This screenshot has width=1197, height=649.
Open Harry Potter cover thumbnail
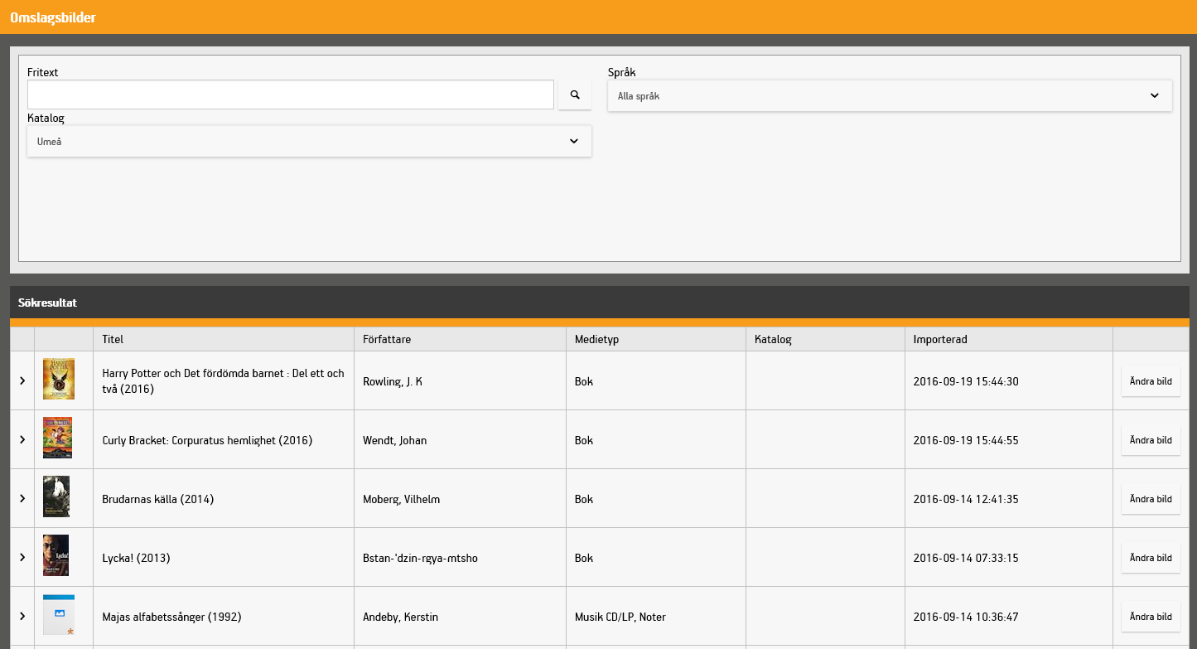pos(59,379)
